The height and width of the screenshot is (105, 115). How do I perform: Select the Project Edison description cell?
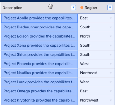point(39,36)
